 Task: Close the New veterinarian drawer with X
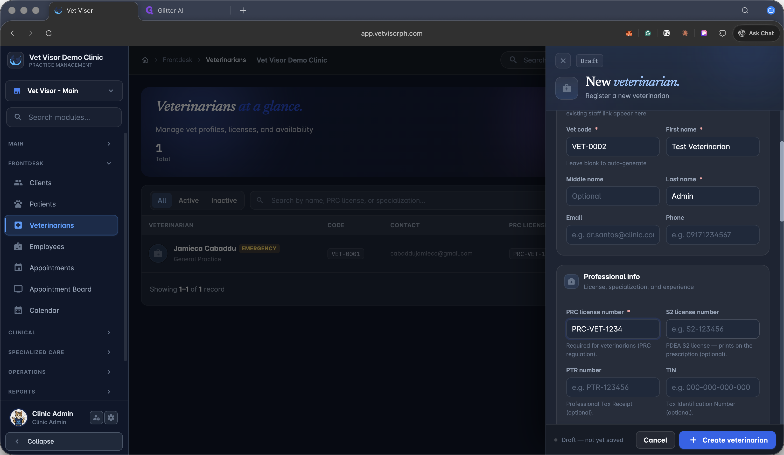(563, 61)
